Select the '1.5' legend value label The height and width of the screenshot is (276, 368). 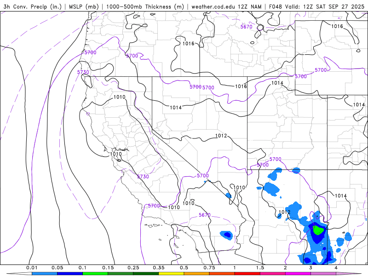tap(260, 268)
